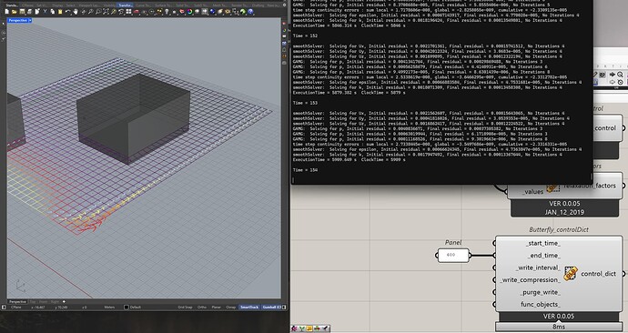Switch to the Transform toolbar tab
This screenshot has height=333, width=628.
126,5
